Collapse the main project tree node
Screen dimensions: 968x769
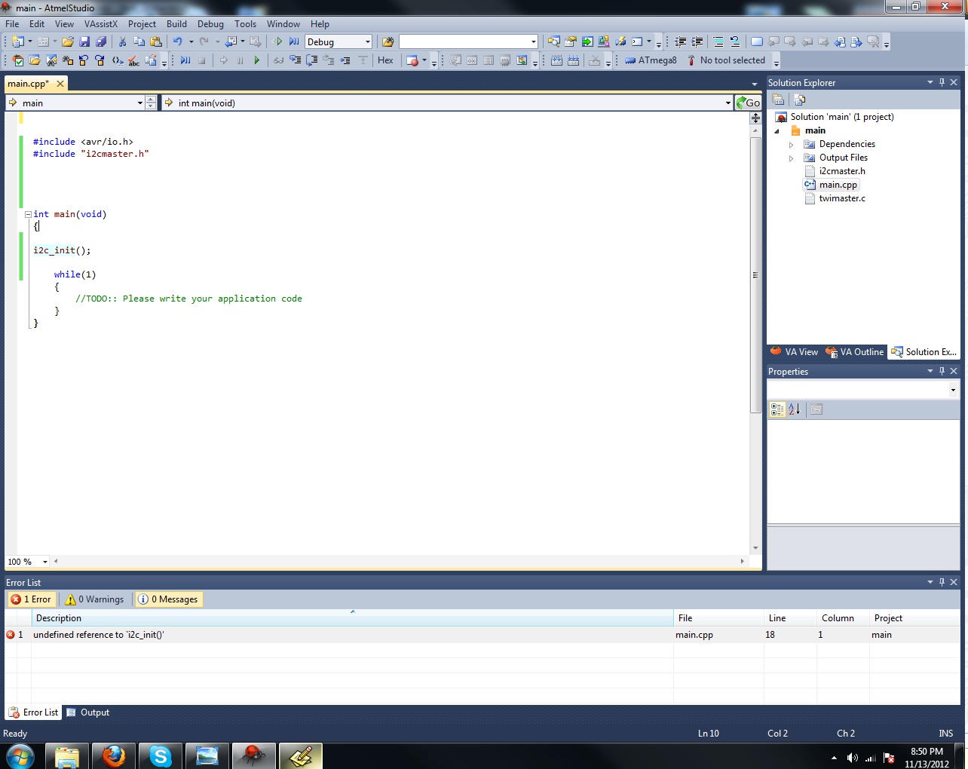pos(777,131)
